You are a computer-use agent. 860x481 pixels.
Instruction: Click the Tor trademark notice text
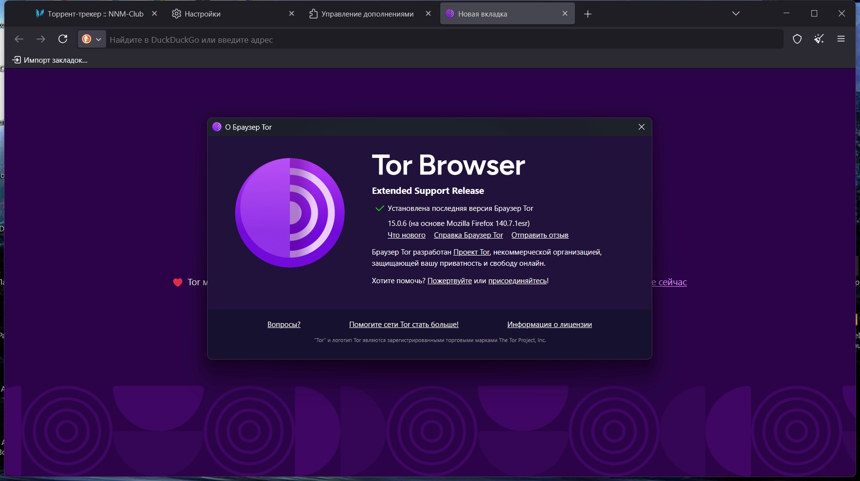click(430, 340)
